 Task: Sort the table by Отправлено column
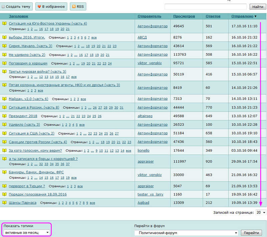pos(242,16)
